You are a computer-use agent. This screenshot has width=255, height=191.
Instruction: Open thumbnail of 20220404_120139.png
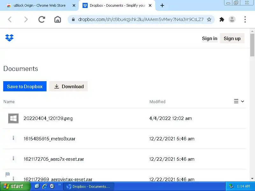(13, 118)
